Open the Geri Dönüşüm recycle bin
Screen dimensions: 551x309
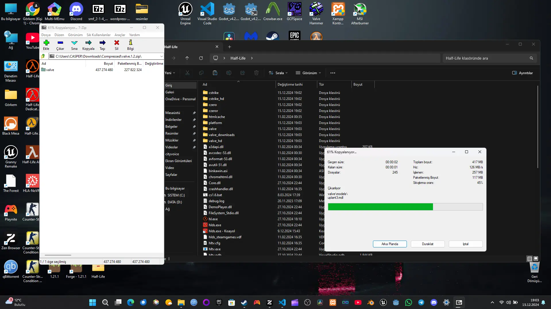[x=534, y=273]
